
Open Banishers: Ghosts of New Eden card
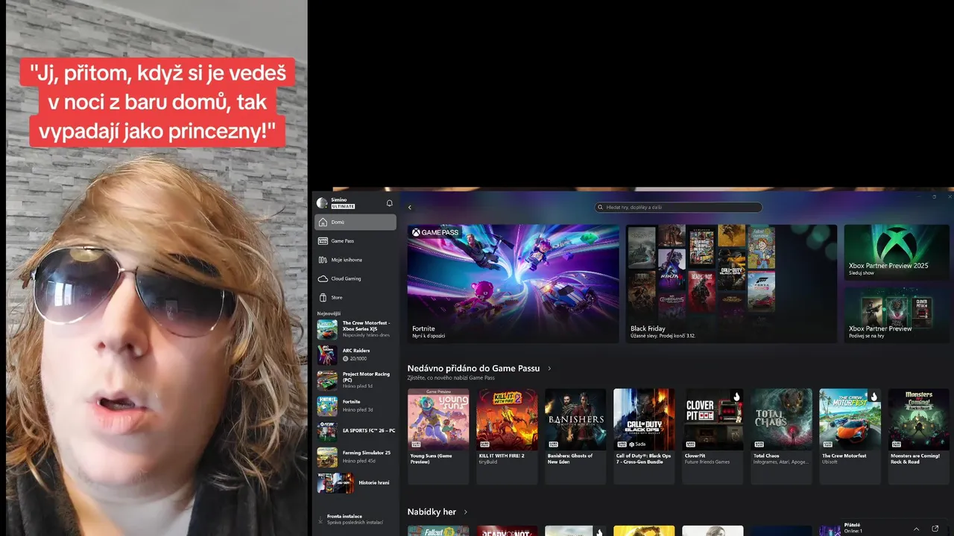pyautogui.click(x=575, y=436)
